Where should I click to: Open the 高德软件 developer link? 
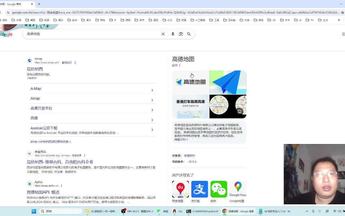pyautogui.click(x=190, y=156)
